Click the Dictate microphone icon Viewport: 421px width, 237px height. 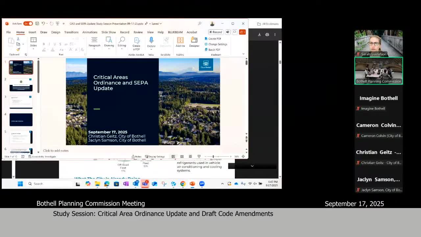tap(151, 40)
